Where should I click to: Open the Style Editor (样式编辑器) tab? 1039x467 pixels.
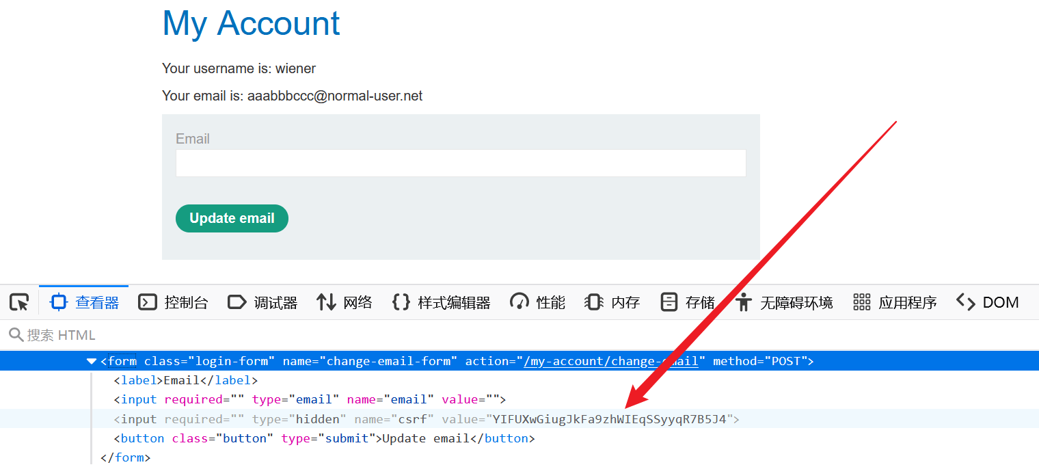[x=442, y=302]
